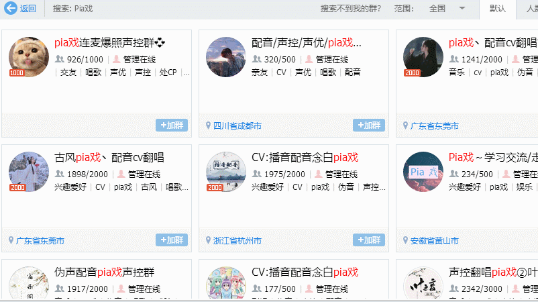Click upper 广东省东莞市 location in 1241/2000 card
538x302 pixels.
[435, 126]
